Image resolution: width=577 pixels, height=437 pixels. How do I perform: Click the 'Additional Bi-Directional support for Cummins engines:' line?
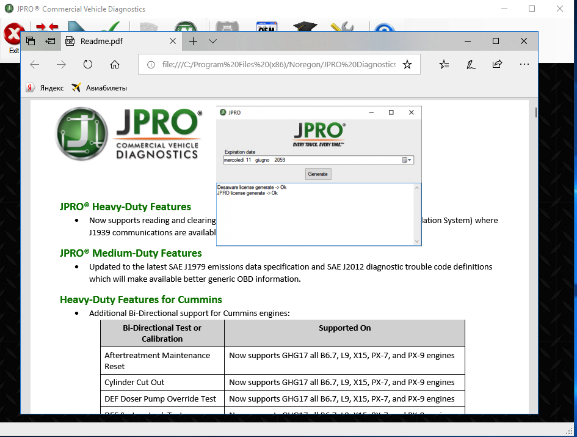coord(189,313)
